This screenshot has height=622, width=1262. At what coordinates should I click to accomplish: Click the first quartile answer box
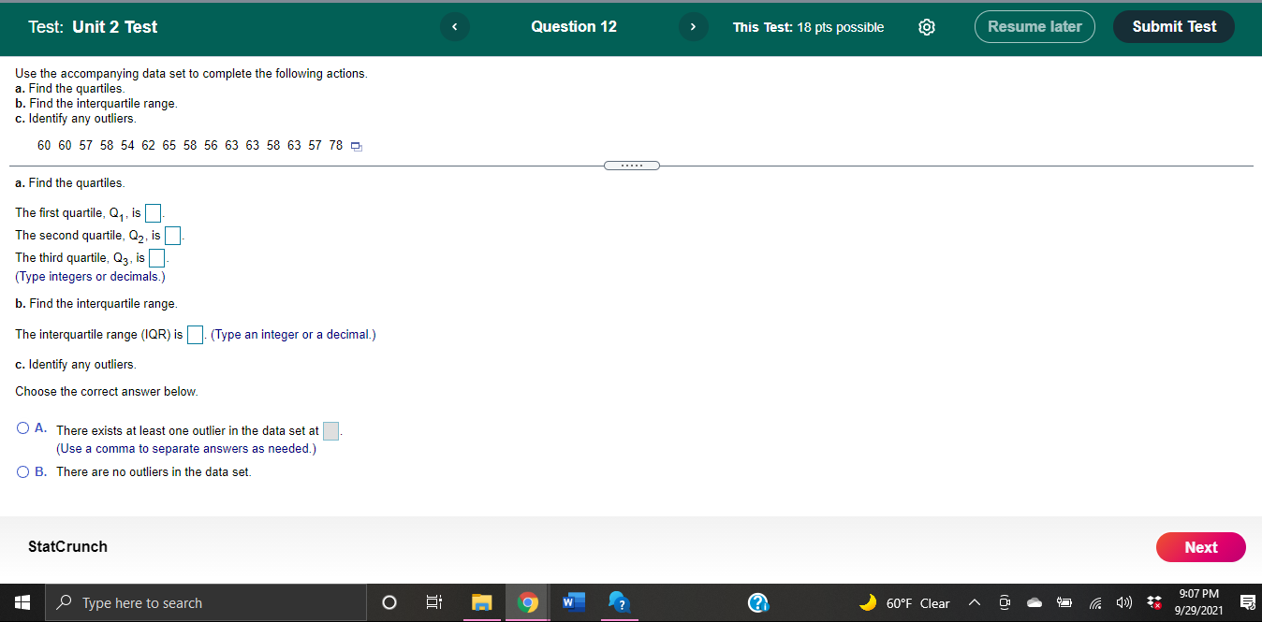pyautogui.click(x=153, y=212)
